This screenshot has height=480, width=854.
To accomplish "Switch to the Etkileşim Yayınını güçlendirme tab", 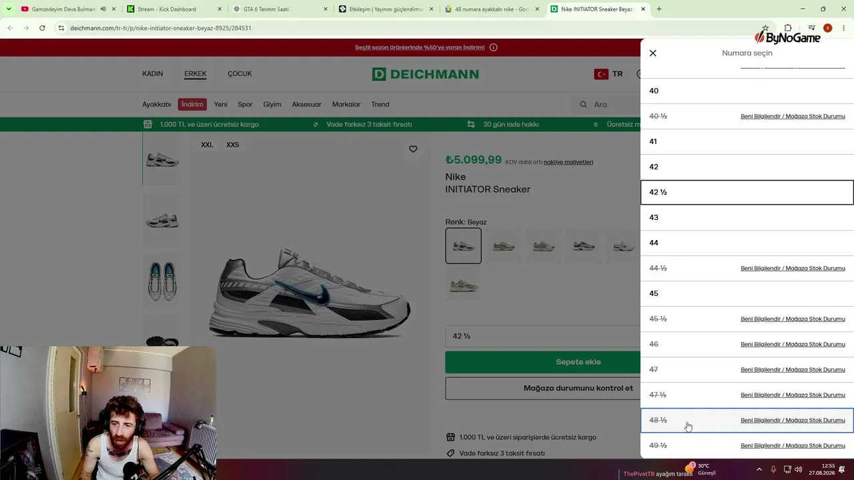I will (x=386, y=9).
